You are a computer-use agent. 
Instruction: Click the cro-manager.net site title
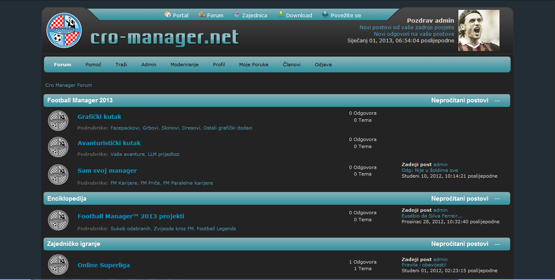tap(164, 38)
